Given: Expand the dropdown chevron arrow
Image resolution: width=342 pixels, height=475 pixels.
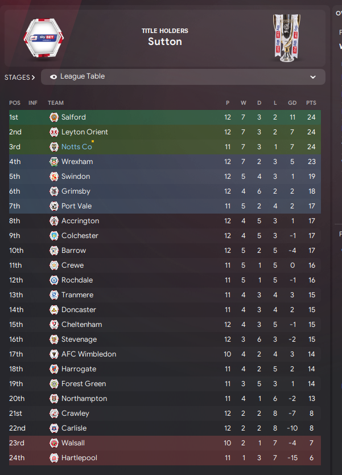Looking at the screenshot, I should pos(312,77).
